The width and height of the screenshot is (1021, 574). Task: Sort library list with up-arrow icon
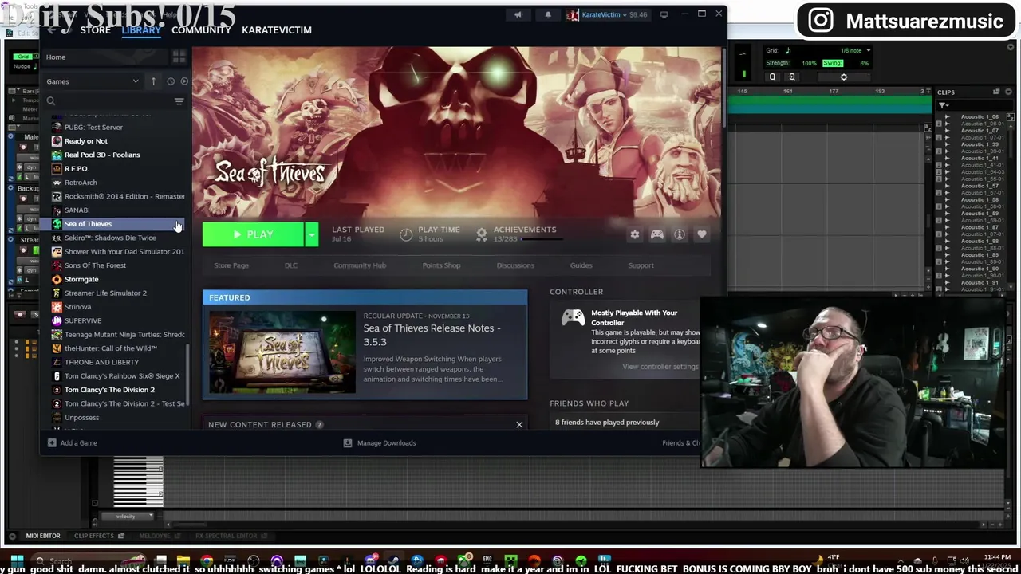point(153,81)
